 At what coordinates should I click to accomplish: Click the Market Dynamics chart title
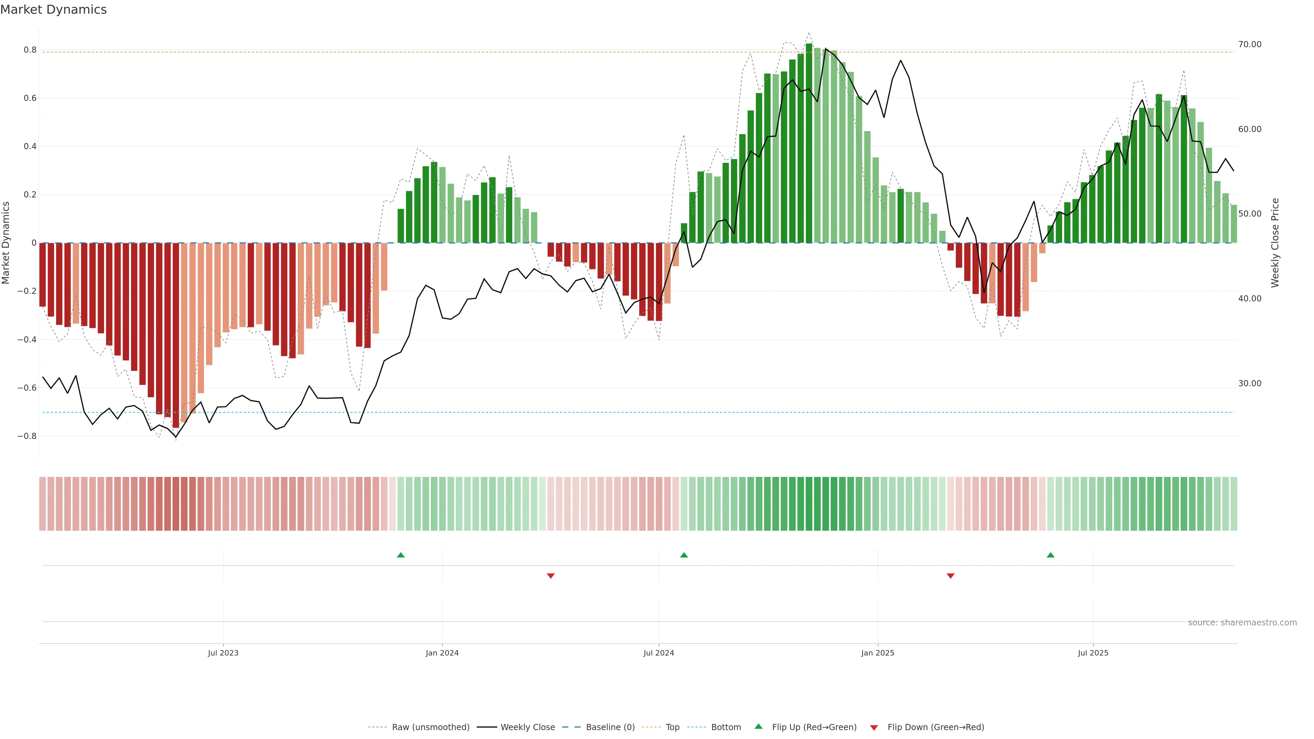click(54, 10)
